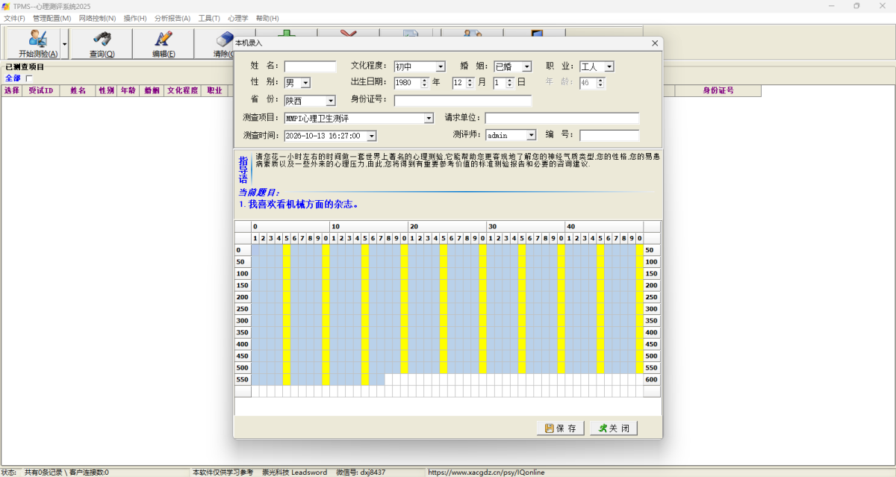Click the 600 row label in answer grid
Image resolution: width=896 pixels, height=477 pixels.
[x=652, y=379]
